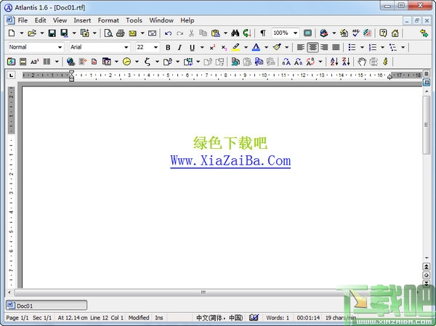Viewport: 436px width, 326px height.
Task: Switch to the Doc01 document tab
Action: (47, 305)
